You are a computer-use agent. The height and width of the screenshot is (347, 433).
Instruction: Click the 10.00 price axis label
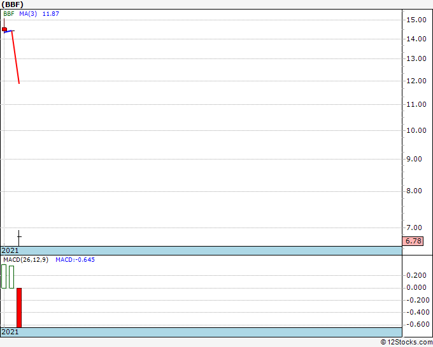pyautogui.click(x=416, y=130)
